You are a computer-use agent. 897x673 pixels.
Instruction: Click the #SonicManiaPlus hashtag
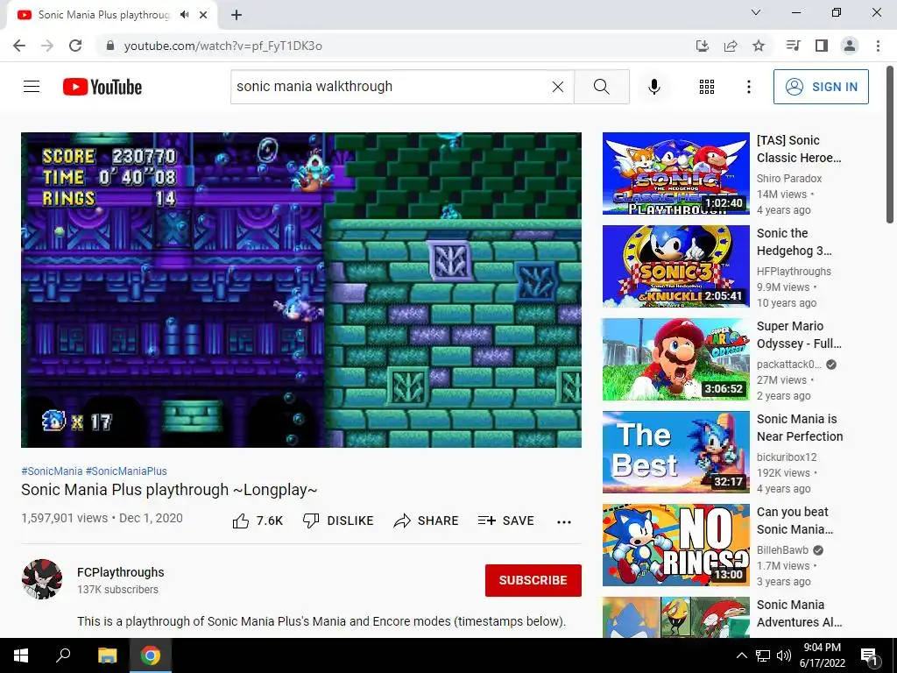pos(126,471)
